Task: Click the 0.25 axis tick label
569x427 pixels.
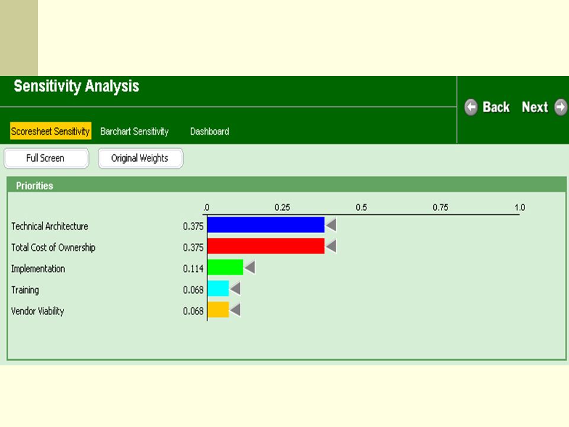Action: 282,208
